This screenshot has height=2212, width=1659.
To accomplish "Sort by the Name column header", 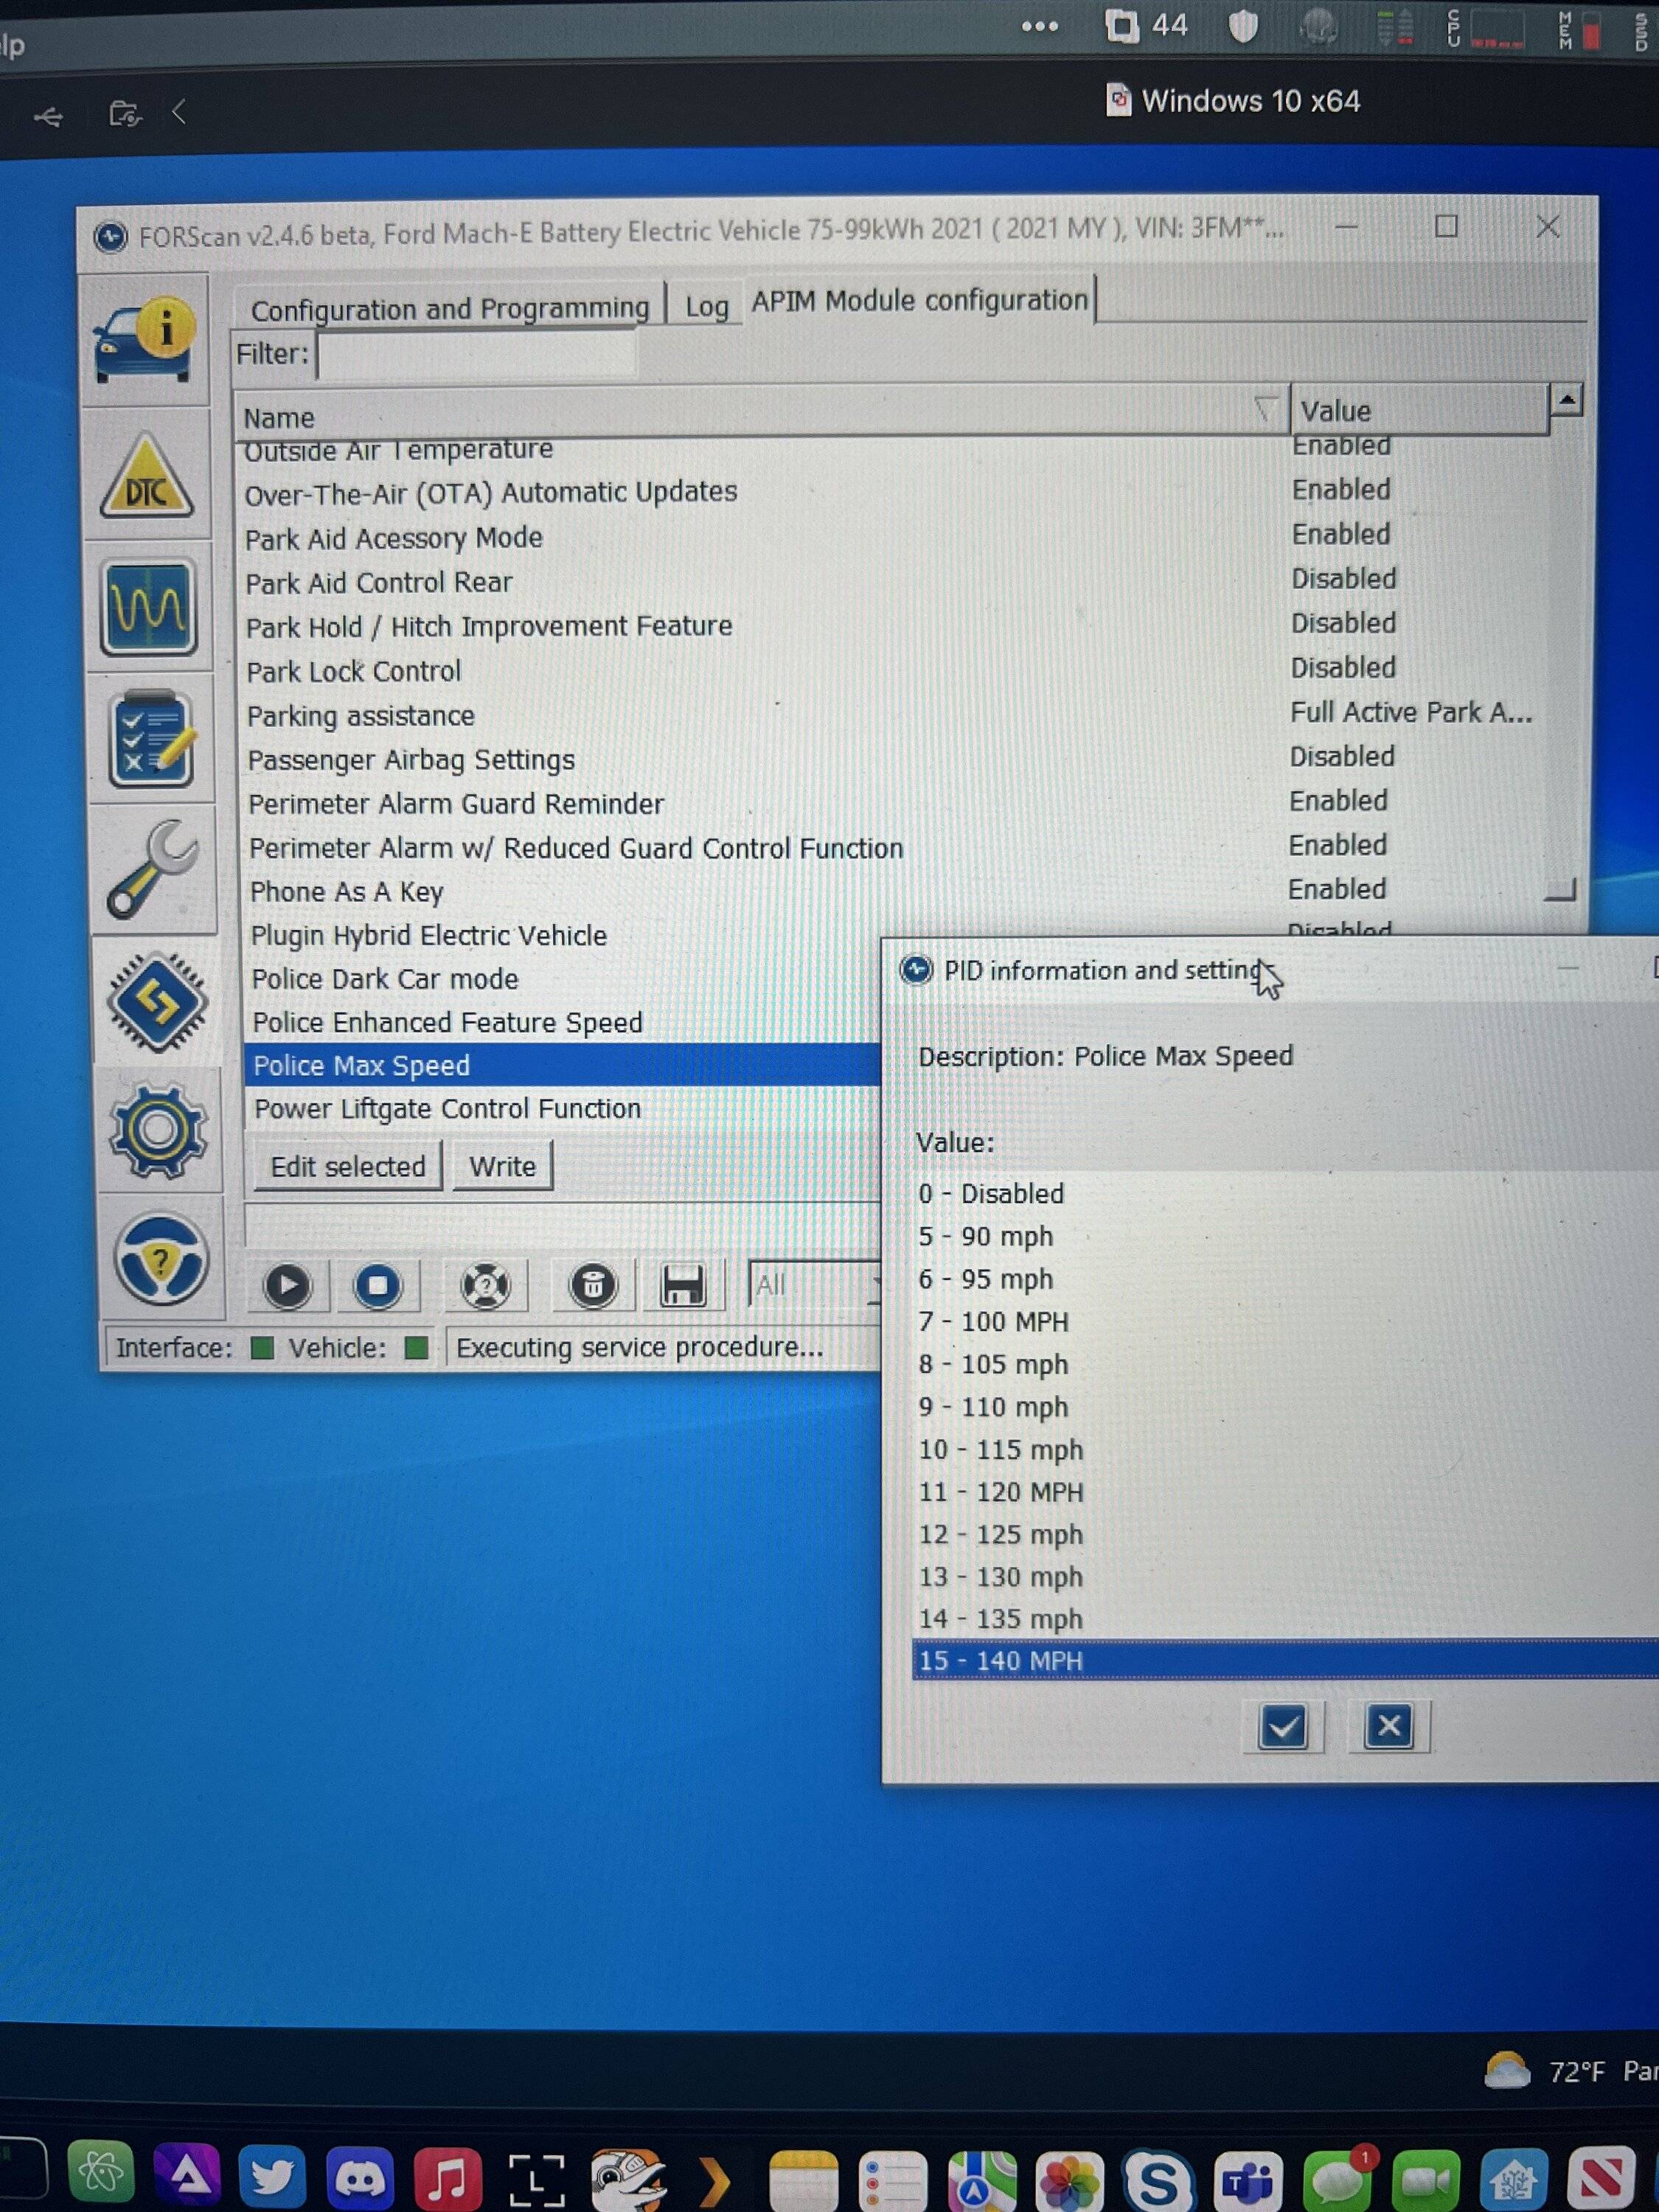I will point(760,414).
